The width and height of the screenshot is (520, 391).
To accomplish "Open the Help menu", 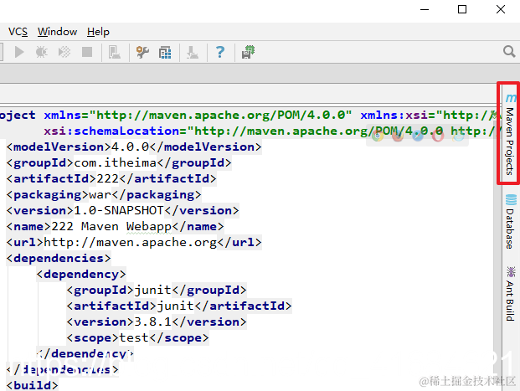I will [98, 32].
